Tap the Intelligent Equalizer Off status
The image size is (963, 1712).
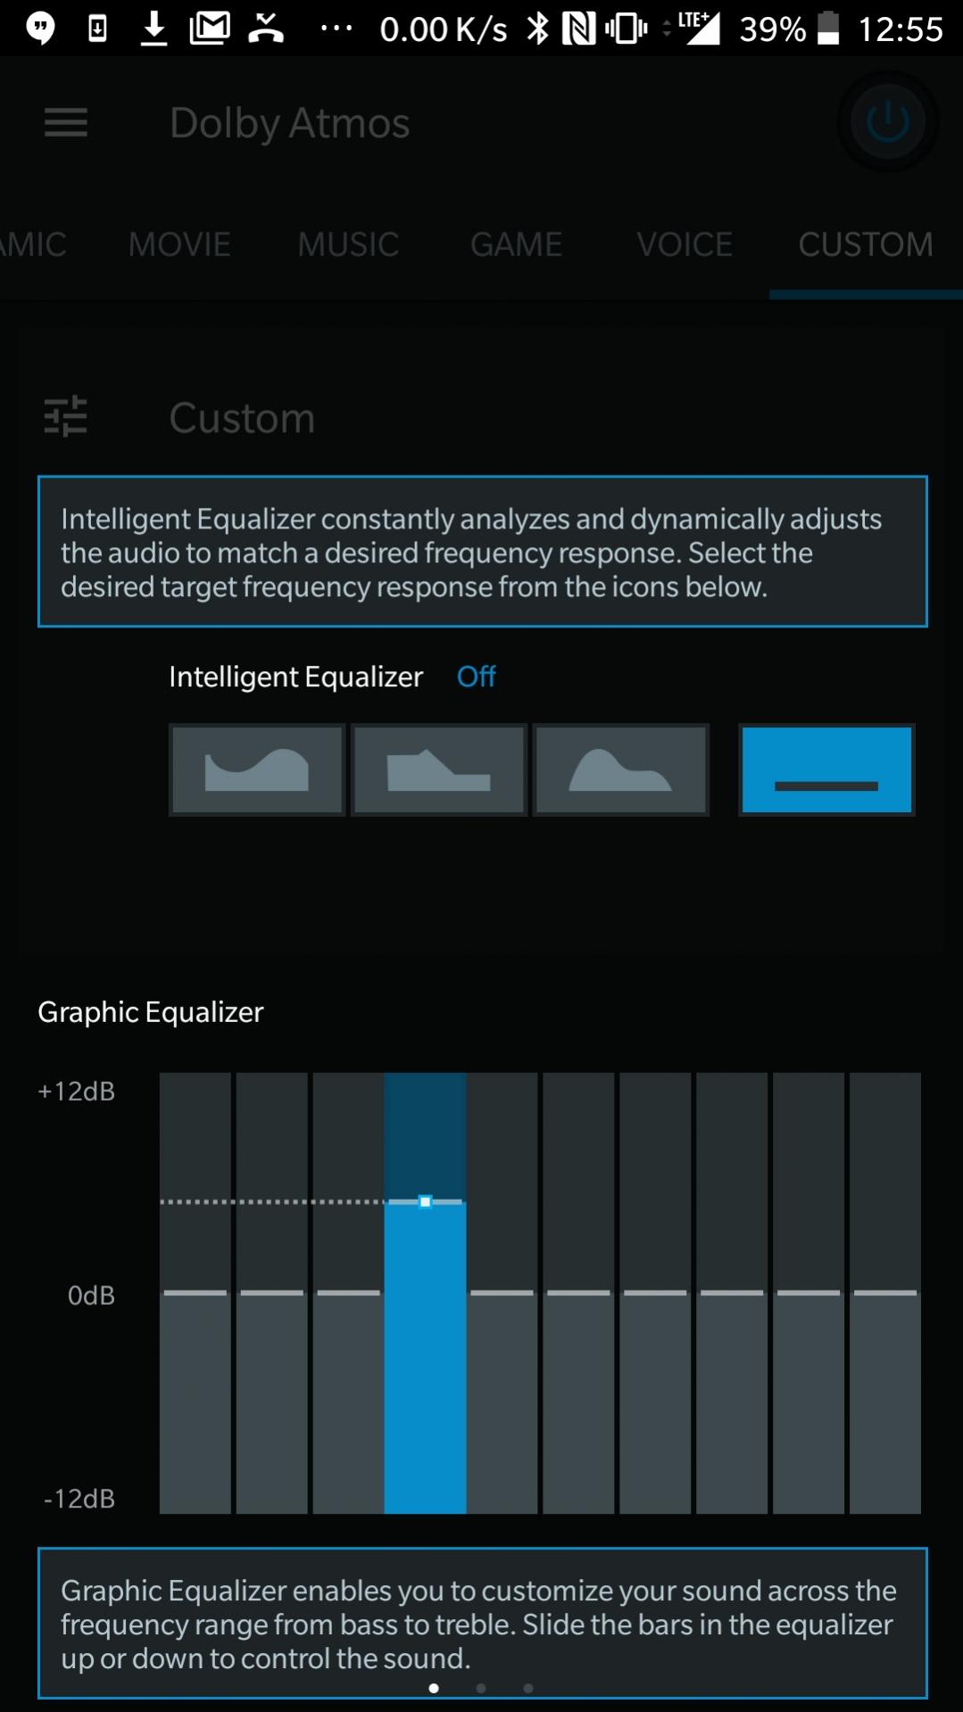[x=476, y=677]
